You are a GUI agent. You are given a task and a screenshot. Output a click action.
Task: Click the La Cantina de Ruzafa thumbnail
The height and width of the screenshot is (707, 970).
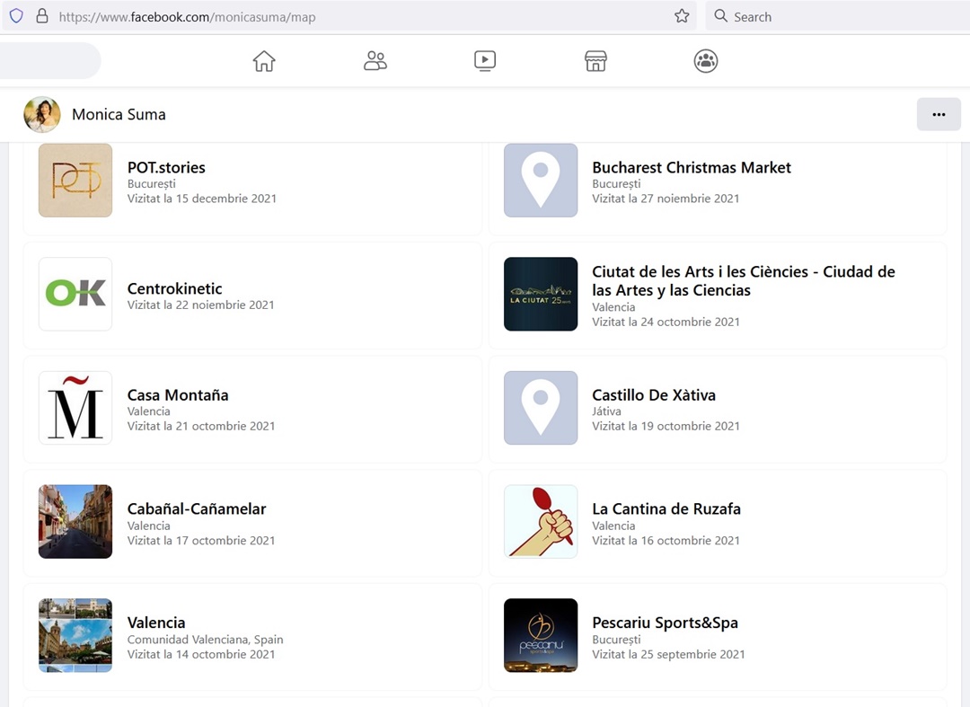[x=541, y=521]
